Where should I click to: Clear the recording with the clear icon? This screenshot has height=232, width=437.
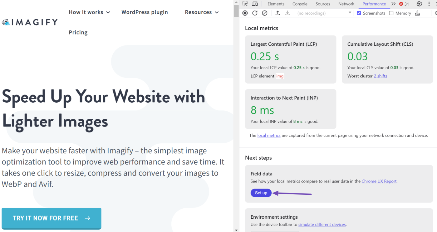point(264,13)
